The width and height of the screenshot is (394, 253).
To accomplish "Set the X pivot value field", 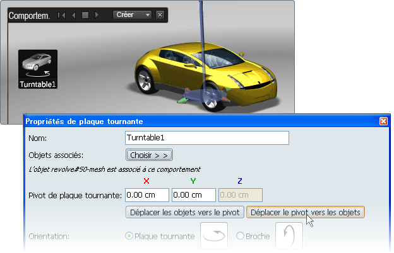I will tap(147, 195).
